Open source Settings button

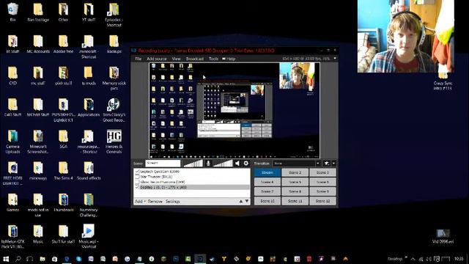173,202
